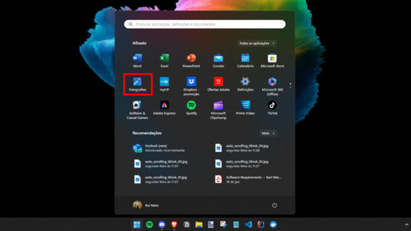Open Definições settings
Screen dimensions: 411x231
[x=245, y=84]
